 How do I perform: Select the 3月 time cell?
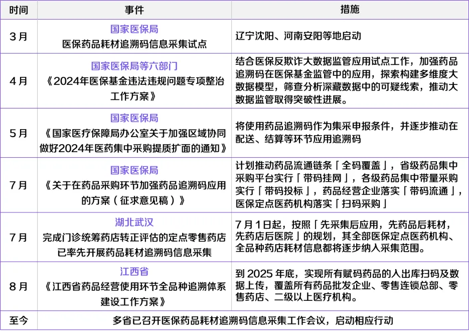point(19,37)
